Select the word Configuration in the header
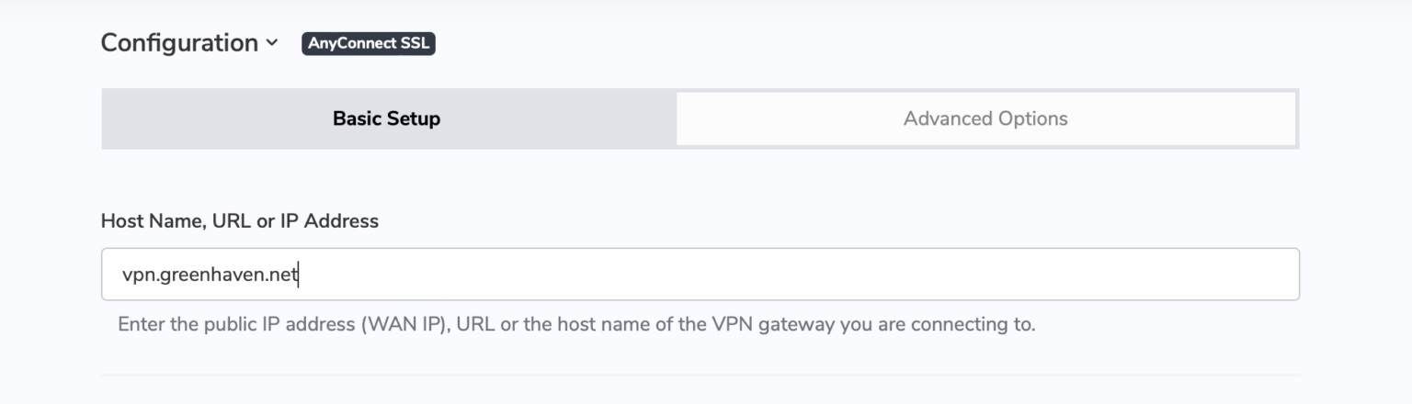The width and height of the screenshot is (1412, 404). [x=179, y=43]
